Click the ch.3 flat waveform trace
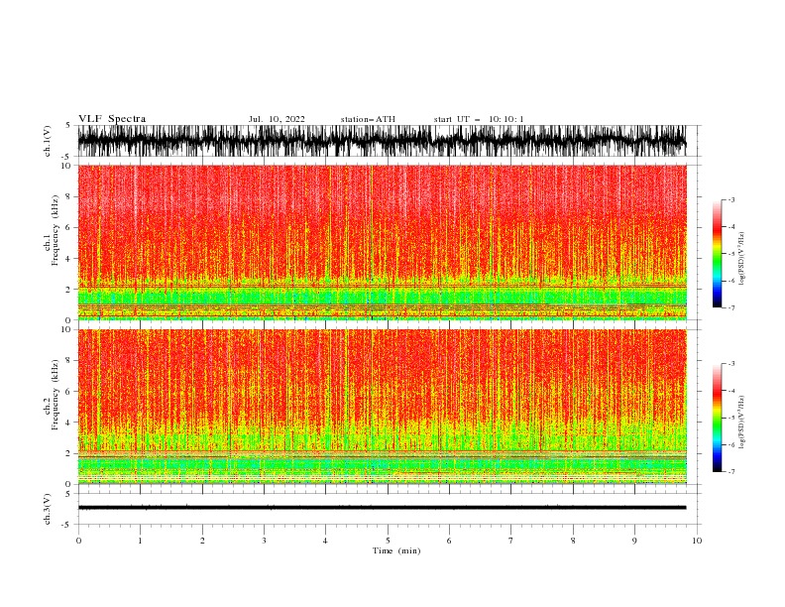This screenshot has height=607, width=785. [x=382, y=508]
